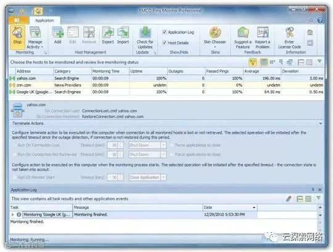Click the Update group dialog launcher
This screenshot has width=333, height=252.
(155, 52)
